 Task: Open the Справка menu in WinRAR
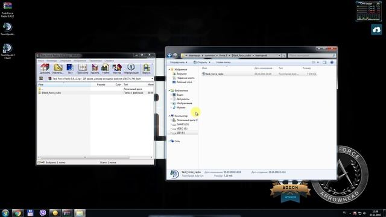click(x=109, y=60)
